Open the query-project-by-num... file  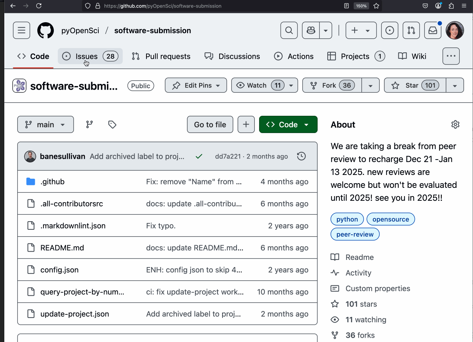click(x=82, y=292)
